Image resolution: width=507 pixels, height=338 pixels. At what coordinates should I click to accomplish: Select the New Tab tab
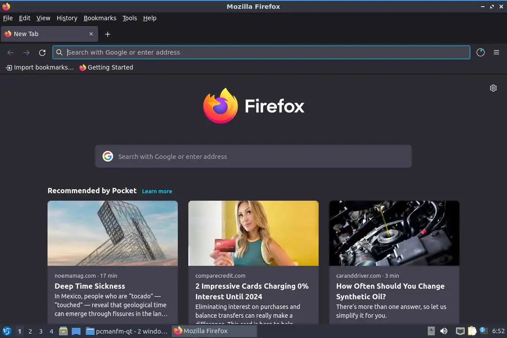click(49, 34)
